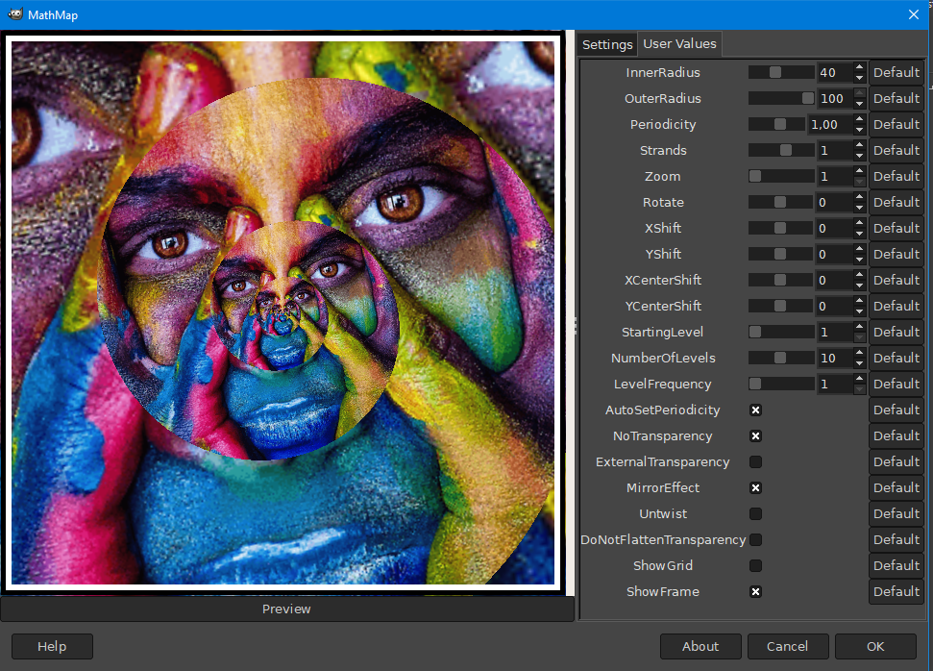Select the User Values tab
933x671 pixels.
(x=679, y=44)
